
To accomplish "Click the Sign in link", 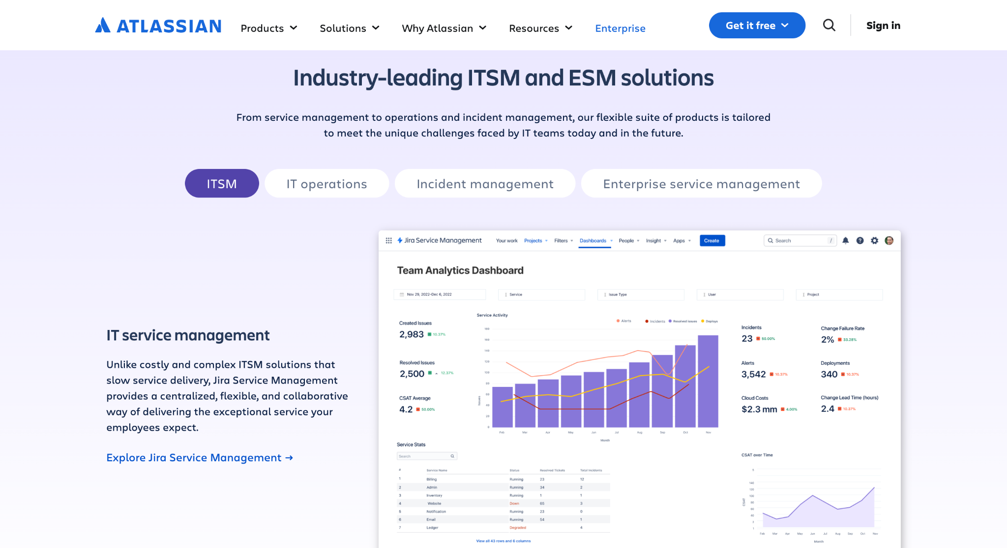I will coord(883,26).
